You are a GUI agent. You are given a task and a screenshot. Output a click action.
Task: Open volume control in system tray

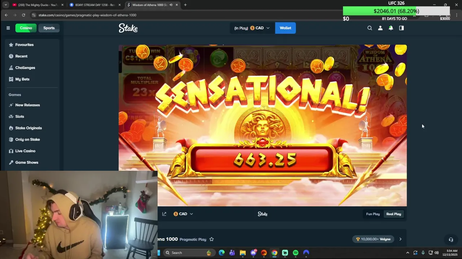[x=436, y=253]
